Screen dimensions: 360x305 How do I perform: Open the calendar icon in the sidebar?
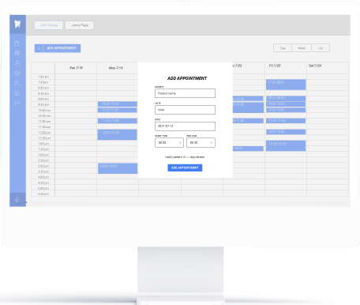[x=17, y=43]
